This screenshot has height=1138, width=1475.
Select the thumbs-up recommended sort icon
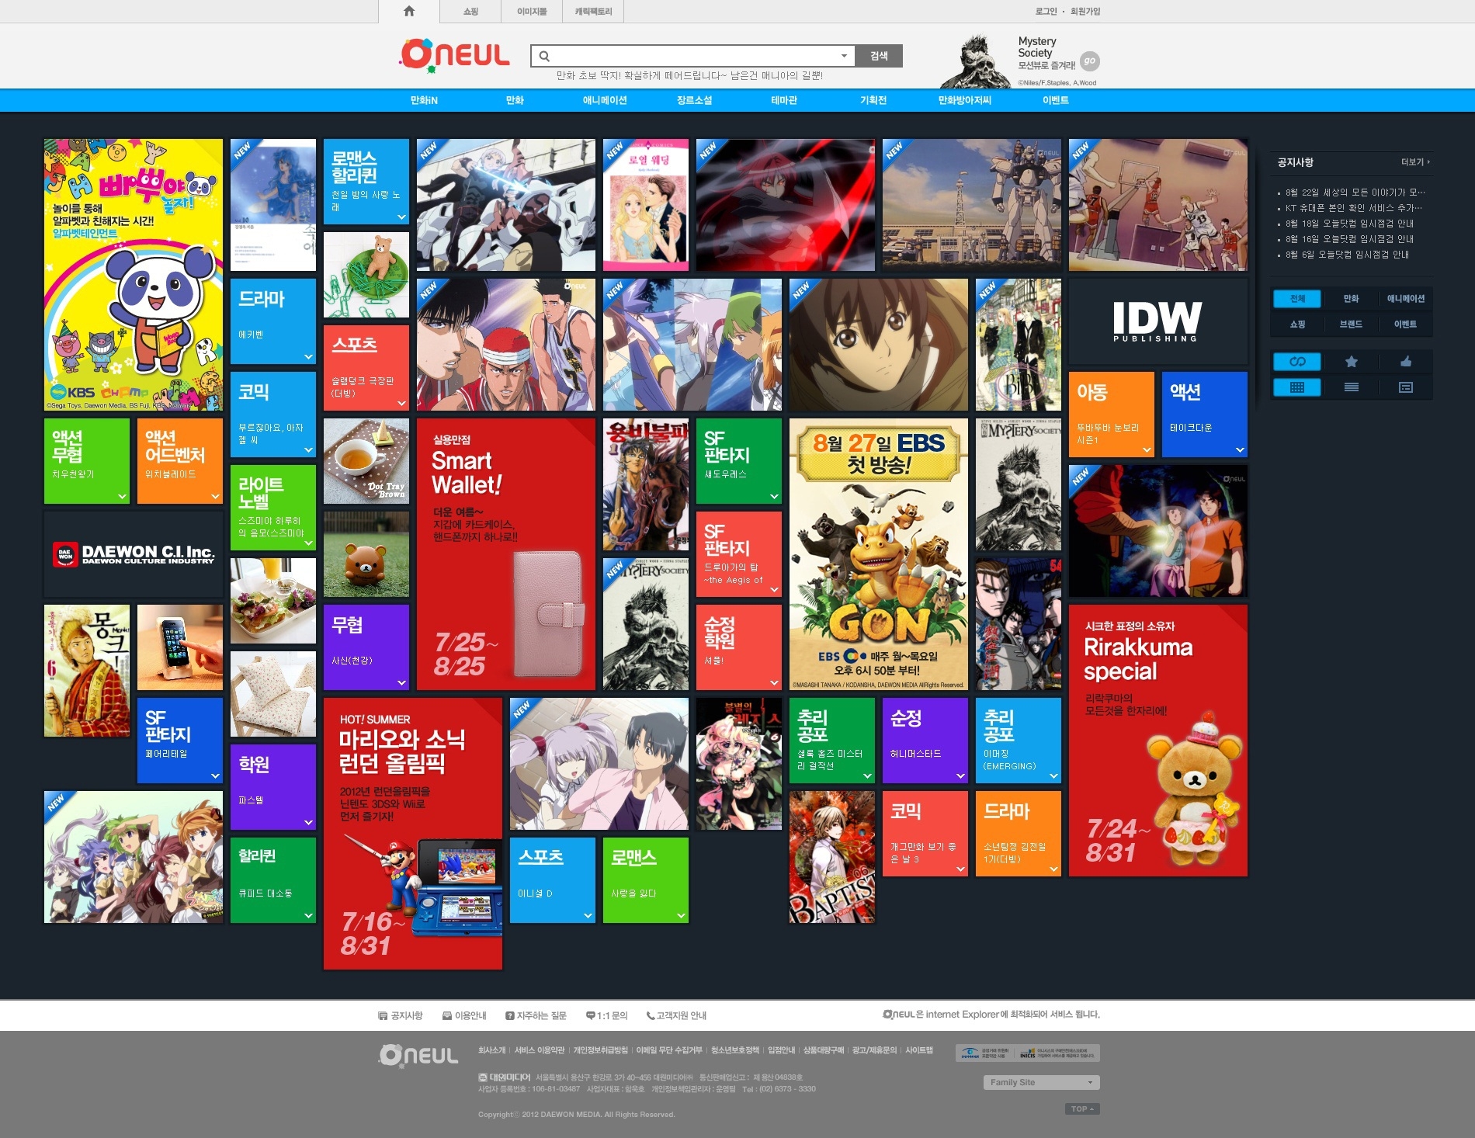1405,362
